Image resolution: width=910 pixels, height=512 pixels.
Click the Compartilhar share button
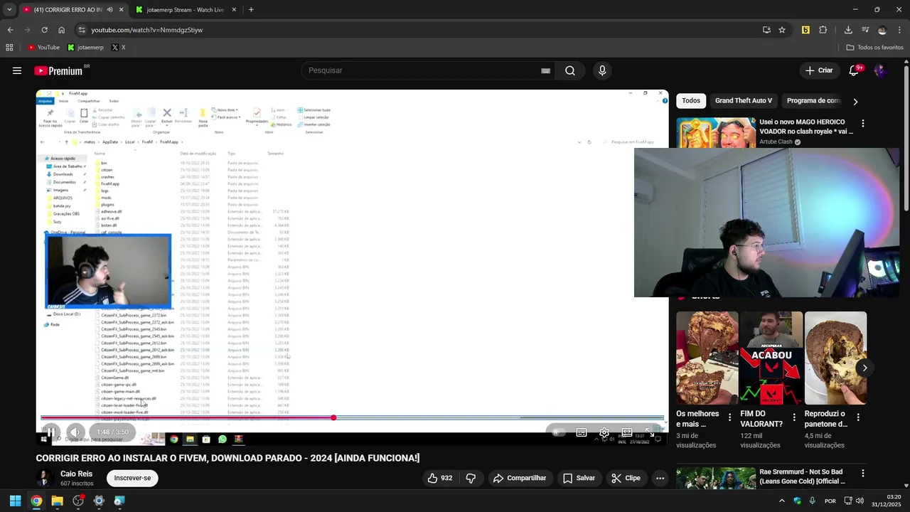point(520,478)
